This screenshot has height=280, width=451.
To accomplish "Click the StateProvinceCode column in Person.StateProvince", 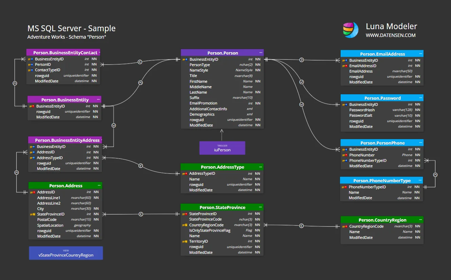I will pyautogui.click(x=222, y=219).
